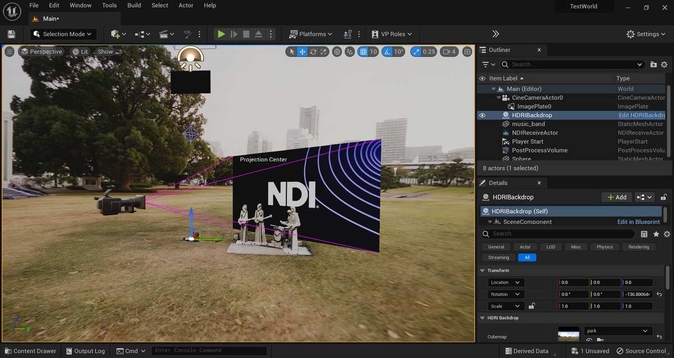Select the Select objects cursor tool
674x358 pixels.
[291, 52]
